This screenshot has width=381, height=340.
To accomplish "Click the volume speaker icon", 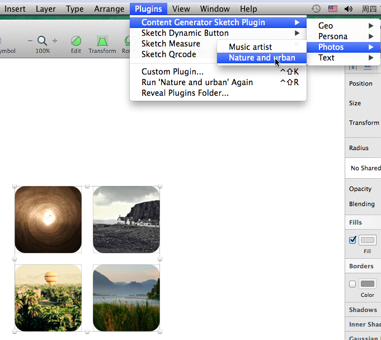I will 349,9.
